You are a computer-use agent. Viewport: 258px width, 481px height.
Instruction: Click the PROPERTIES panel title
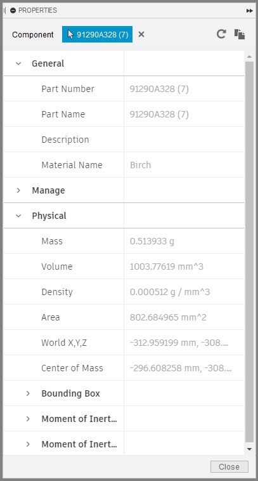click(x=37, y=10)
